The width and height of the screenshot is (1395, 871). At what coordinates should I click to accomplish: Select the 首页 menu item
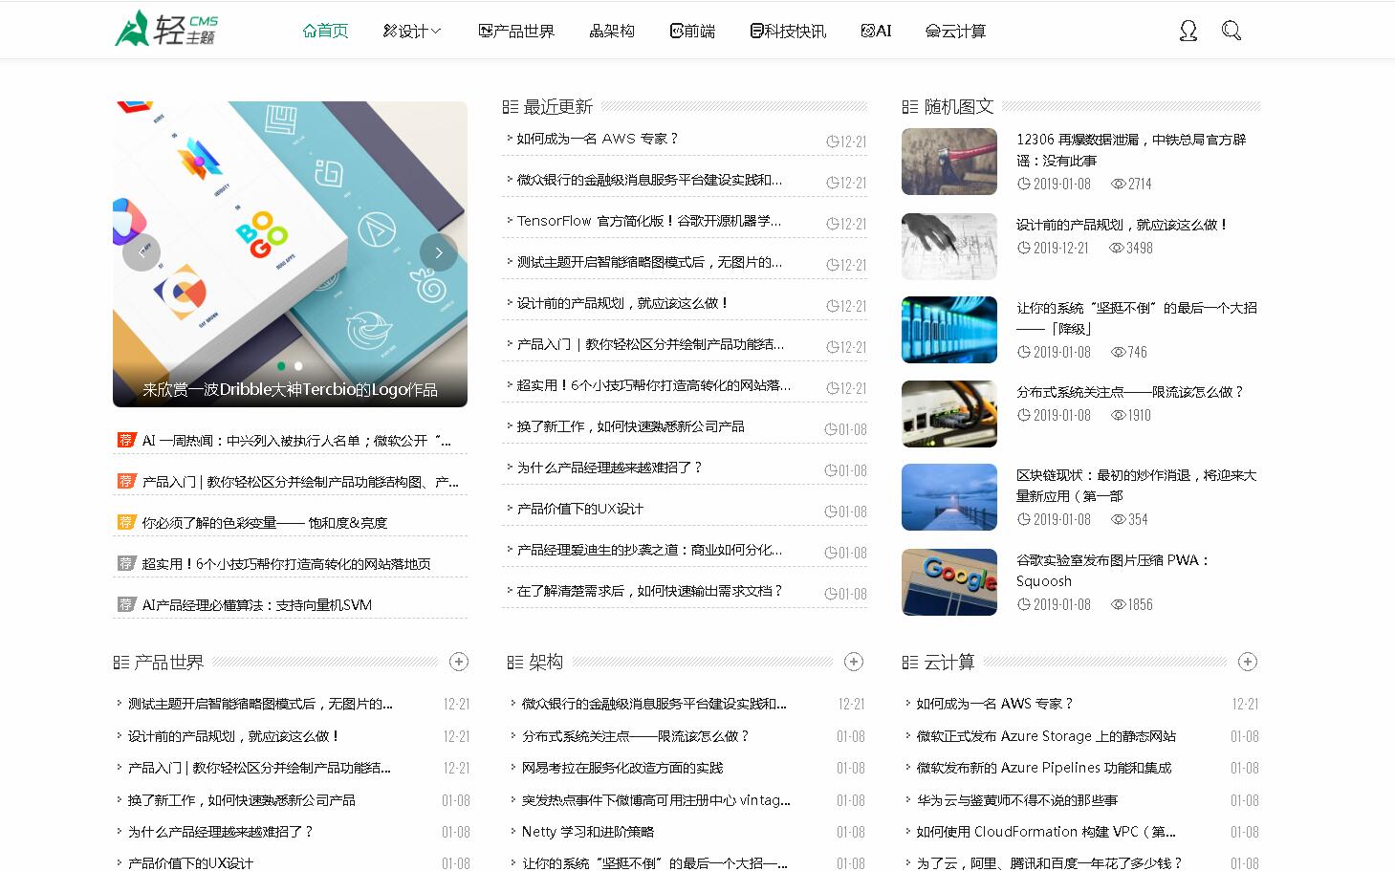click(x=324, y=30)
